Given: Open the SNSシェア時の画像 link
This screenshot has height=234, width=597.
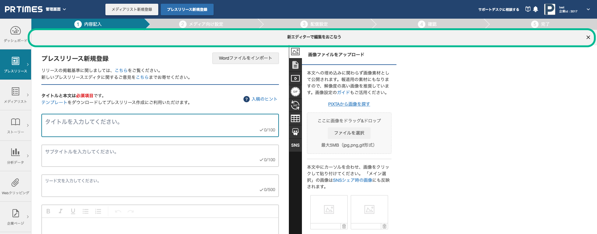Looking at the screenshot, I should [353, 180].
